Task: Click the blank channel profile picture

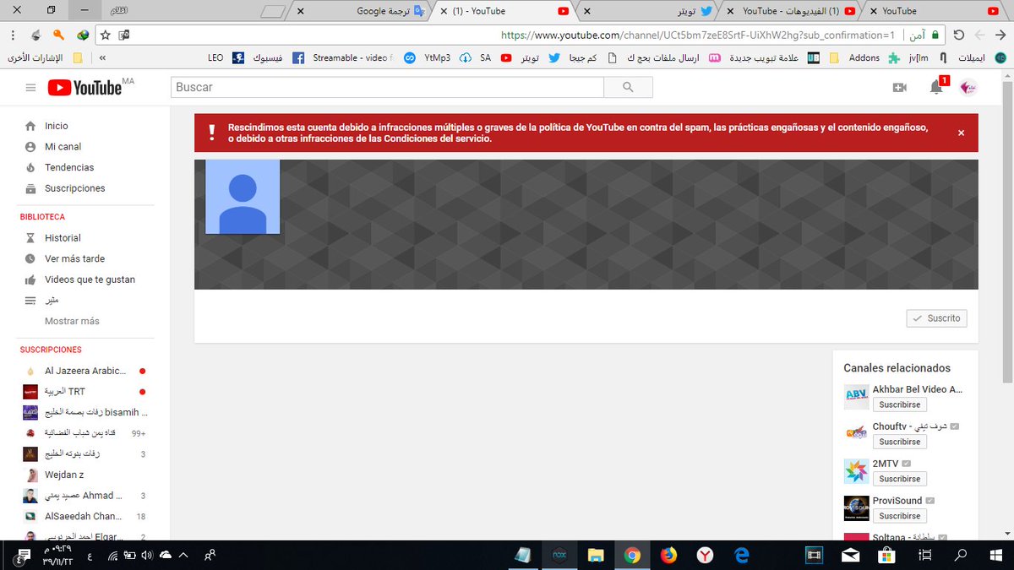Action: [x=243, y=197]
